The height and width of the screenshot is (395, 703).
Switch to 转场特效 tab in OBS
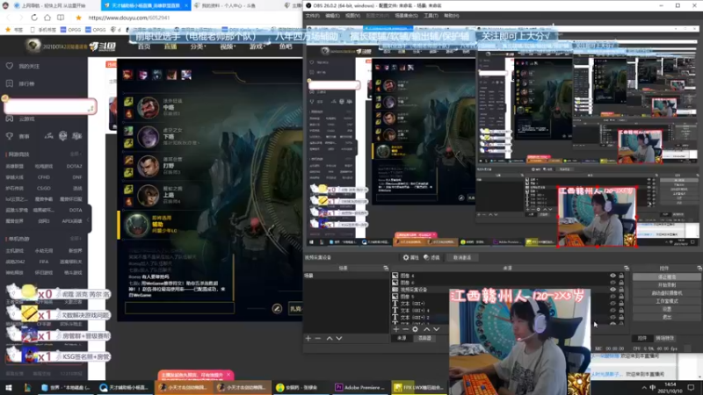pos(665,338)
